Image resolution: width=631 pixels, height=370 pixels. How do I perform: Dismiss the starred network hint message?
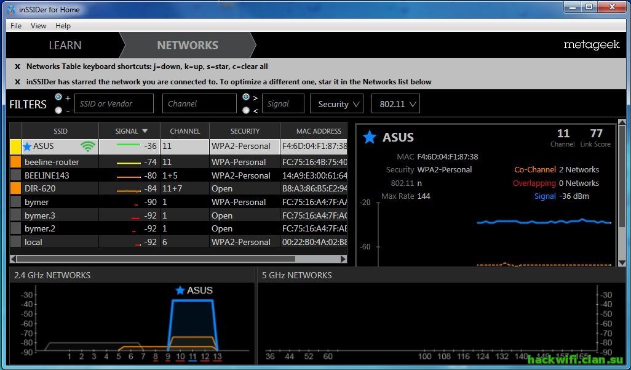tap(17, 82)
